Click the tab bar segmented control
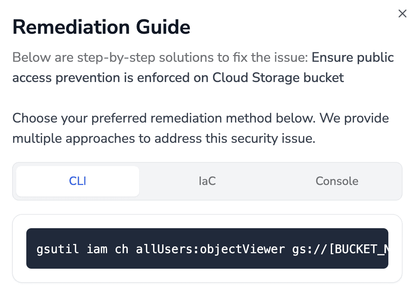416x293 pixels. (x=207, y=181)
